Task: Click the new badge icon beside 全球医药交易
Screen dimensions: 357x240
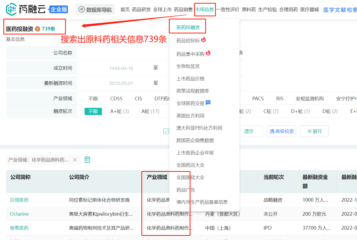Action: point(208,102)
